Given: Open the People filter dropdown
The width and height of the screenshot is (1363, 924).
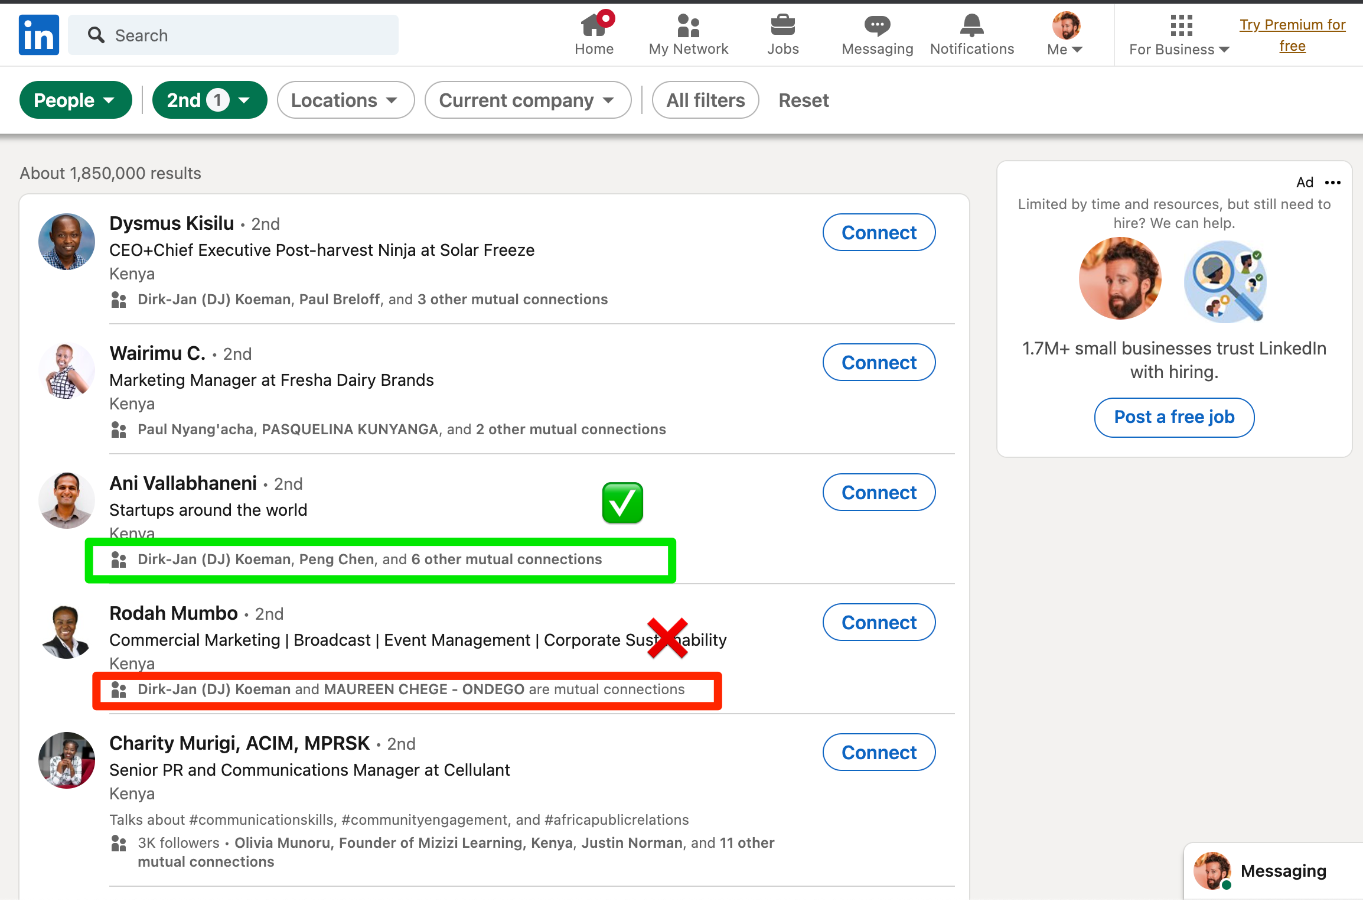Looking at the screenshot, I should point(76,100).
